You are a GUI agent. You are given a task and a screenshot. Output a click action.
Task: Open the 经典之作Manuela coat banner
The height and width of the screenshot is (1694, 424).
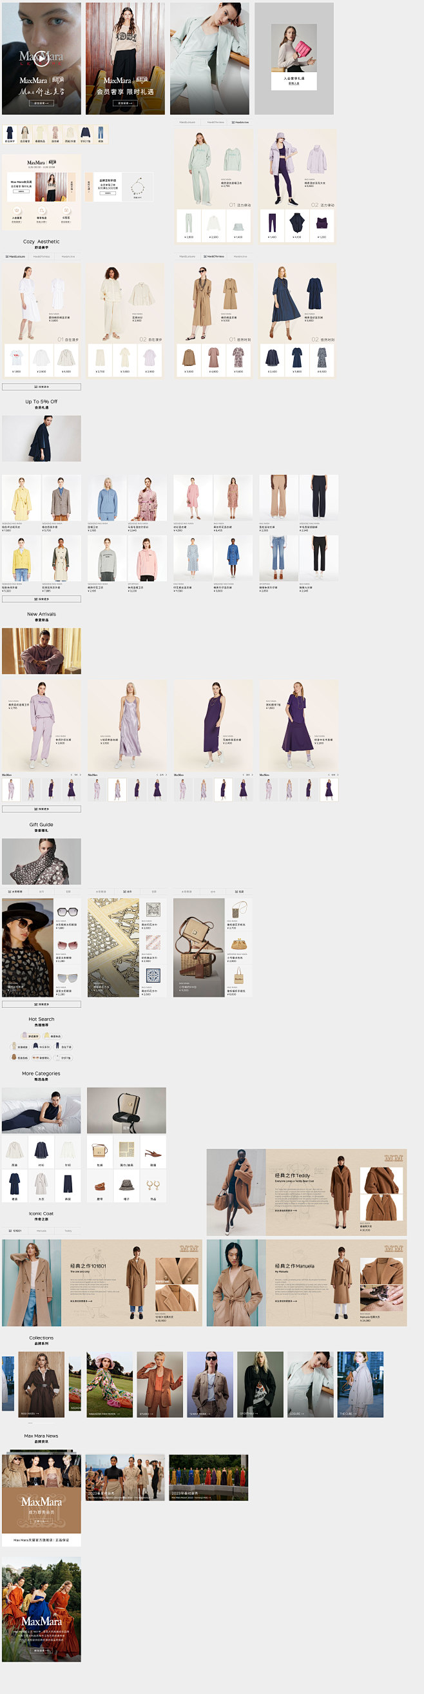click(x=306, y=1283)
